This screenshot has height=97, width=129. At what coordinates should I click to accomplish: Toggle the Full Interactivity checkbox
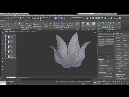click(x=119, y=72)
